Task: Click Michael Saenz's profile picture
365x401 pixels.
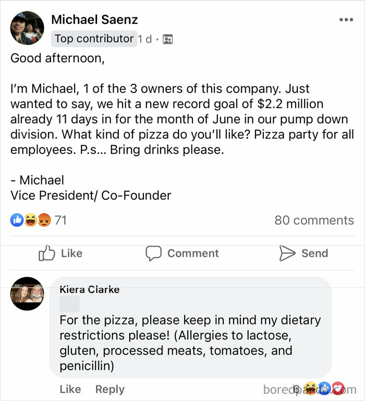Action: (x=27, y=28)
